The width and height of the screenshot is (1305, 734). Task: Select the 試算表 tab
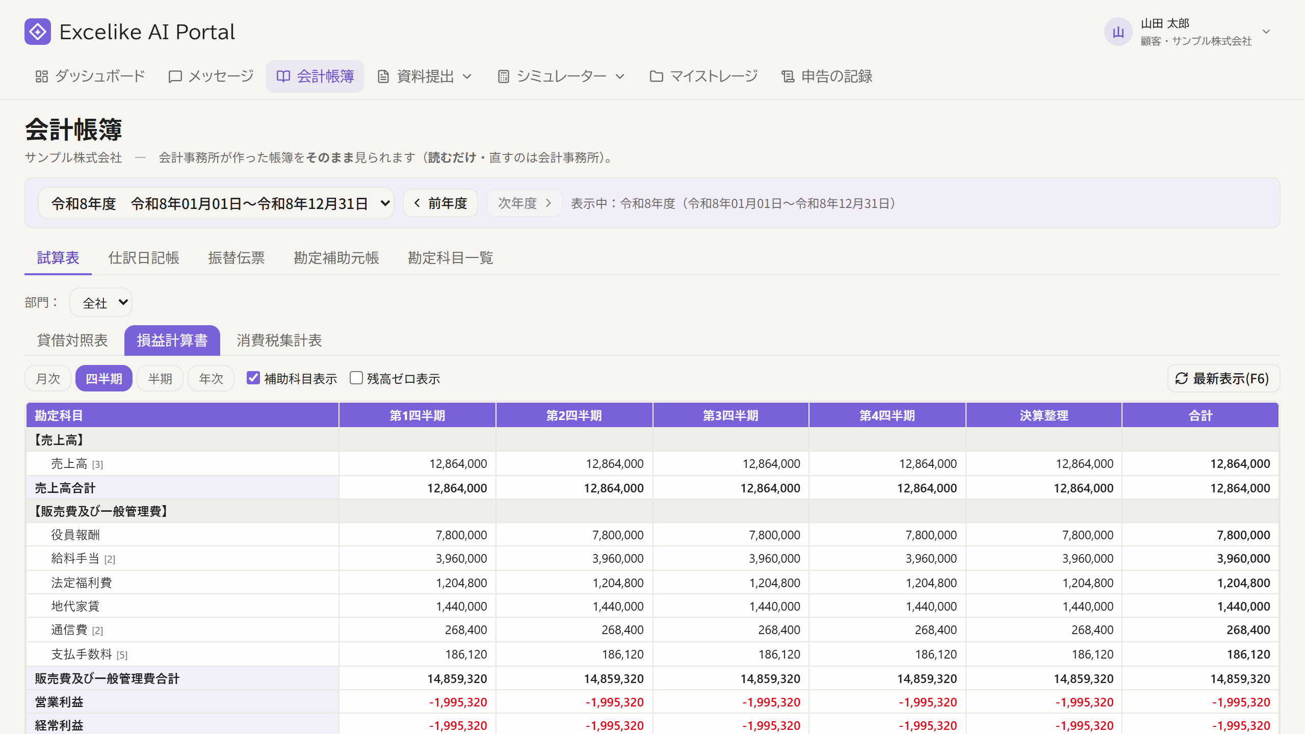coord(58,258)
